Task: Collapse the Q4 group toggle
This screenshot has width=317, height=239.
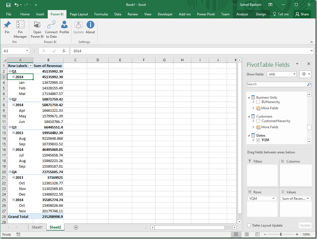Action: [x=10, y=172]
